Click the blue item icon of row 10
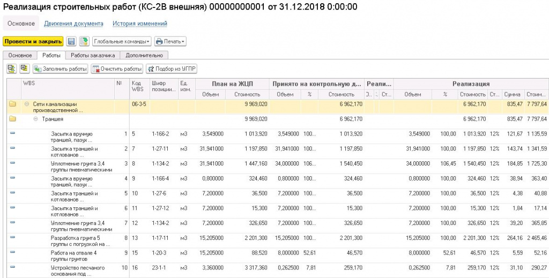The height and width of the screenshot is (278, 549). pos(12,267)
